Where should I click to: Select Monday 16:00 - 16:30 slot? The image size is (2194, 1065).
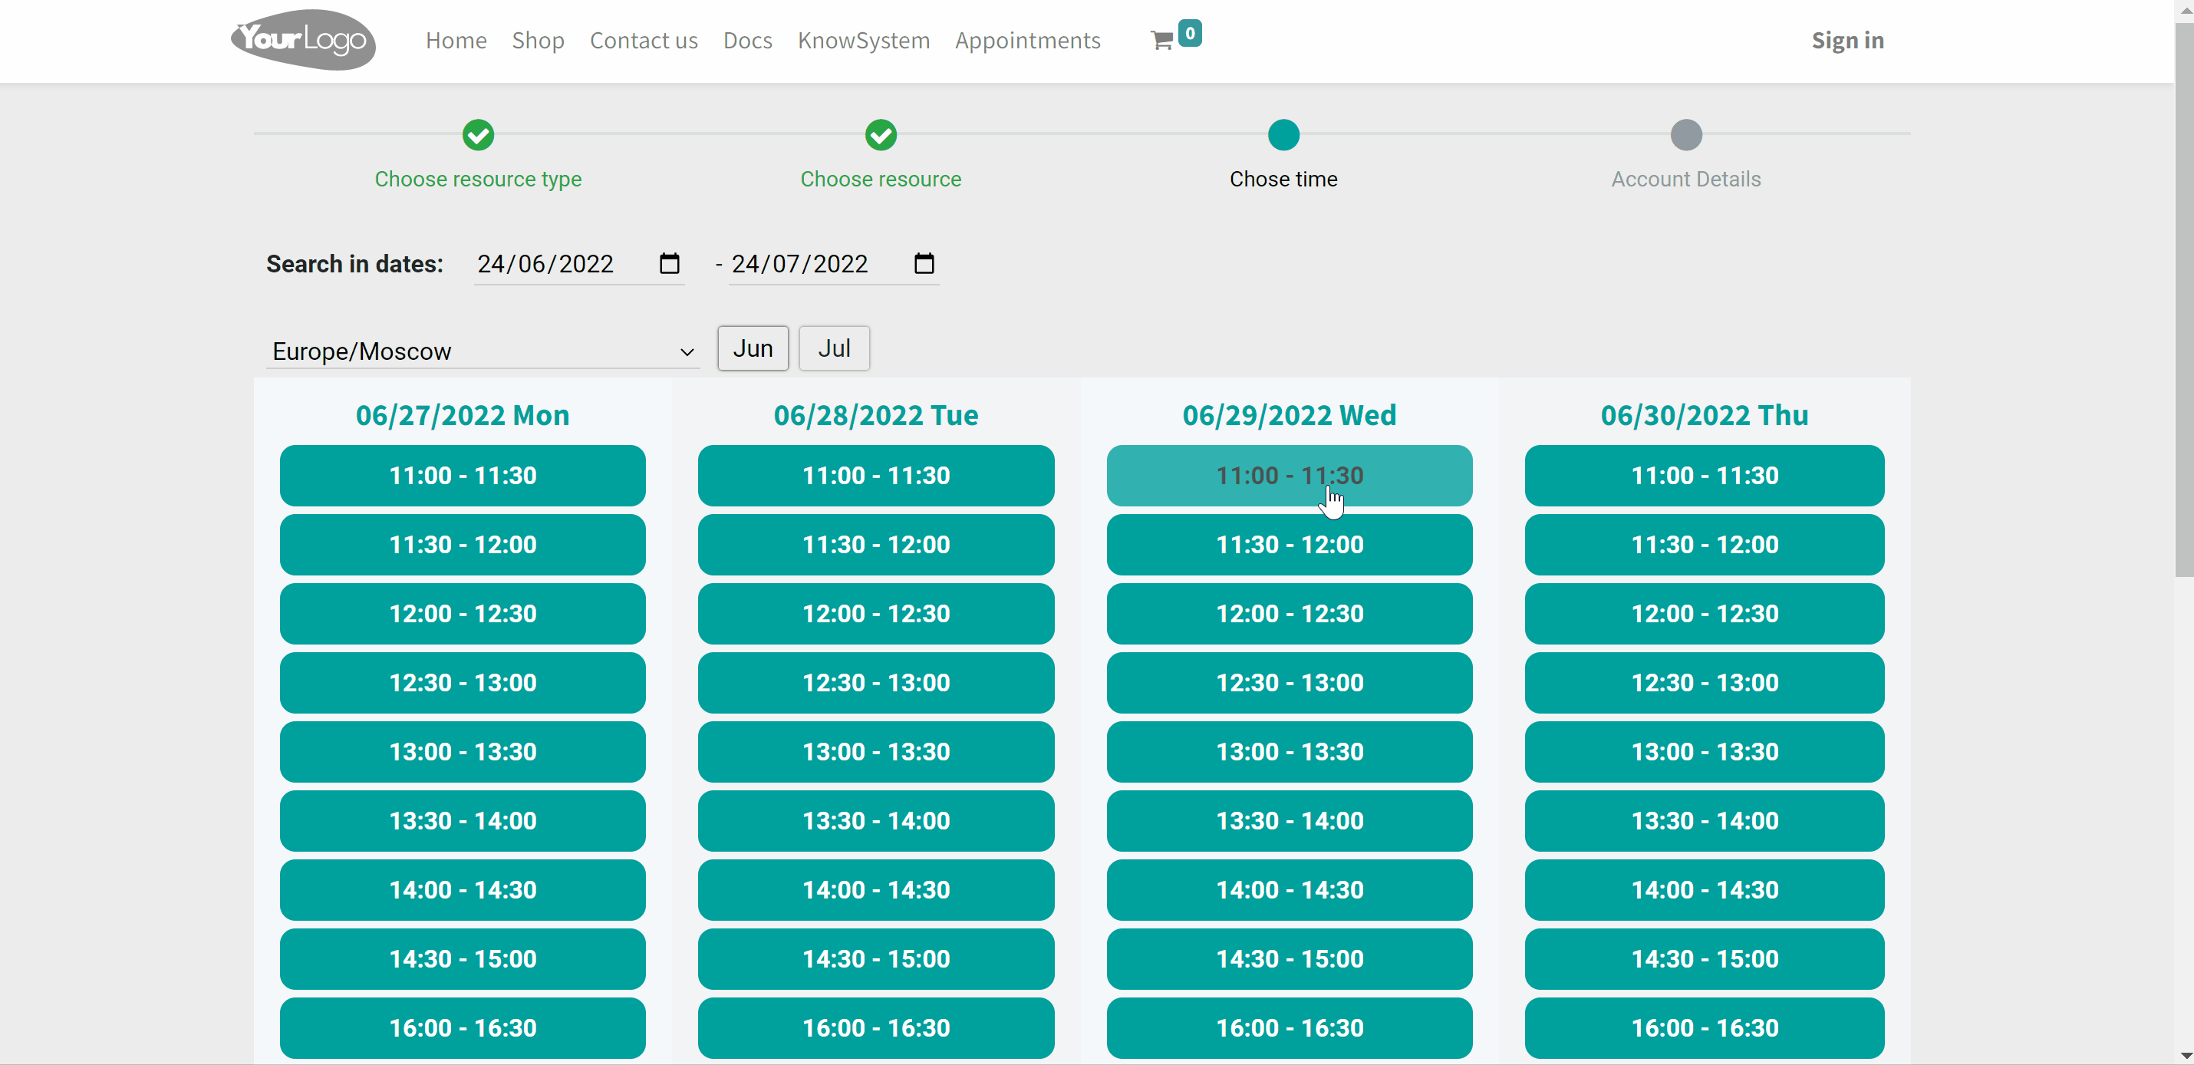click(x=463, y=1027)
